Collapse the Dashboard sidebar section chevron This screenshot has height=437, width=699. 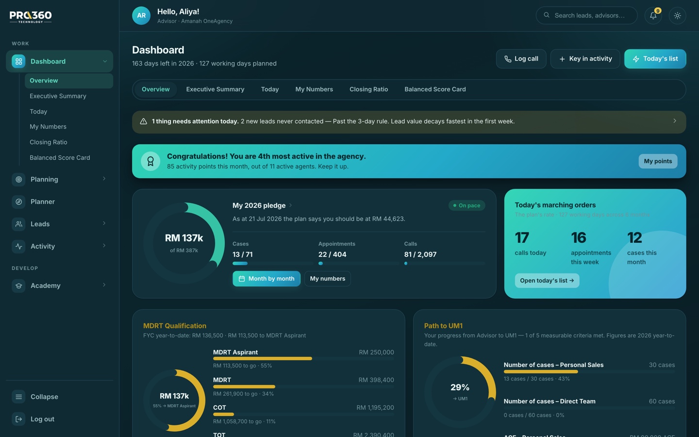coord(105,61)
